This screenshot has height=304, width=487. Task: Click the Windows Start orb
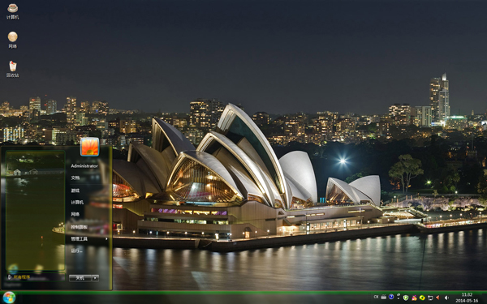click(x=9, y=298)
